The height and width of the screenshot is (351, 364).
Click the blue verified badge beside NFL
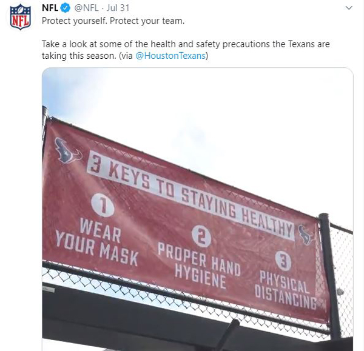coord(66,8)
